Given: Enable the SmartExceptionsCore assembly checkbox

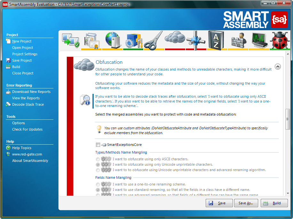Looking at the screenshot, I should pos(98,145).
